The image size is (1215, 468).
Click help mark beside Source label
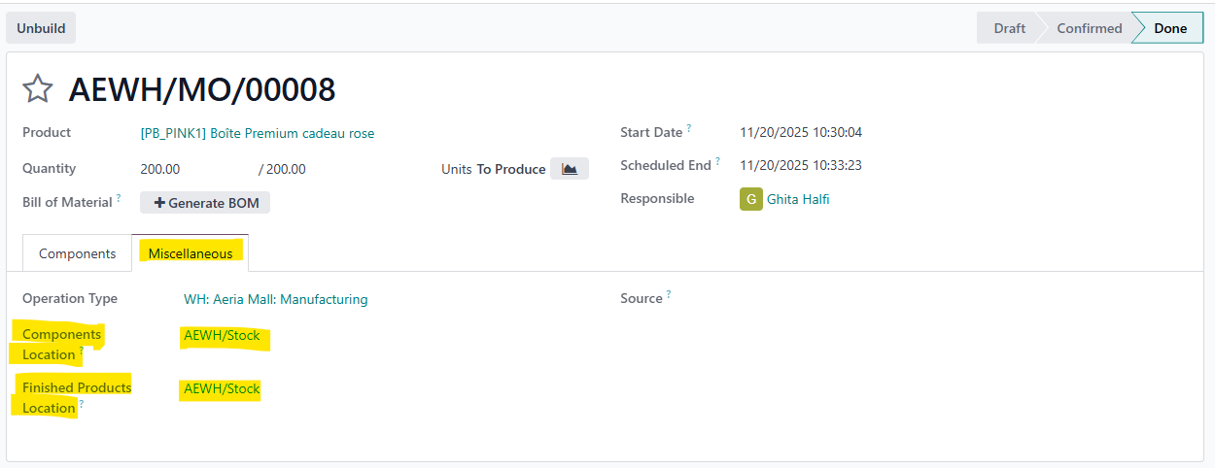coord(669,294)
